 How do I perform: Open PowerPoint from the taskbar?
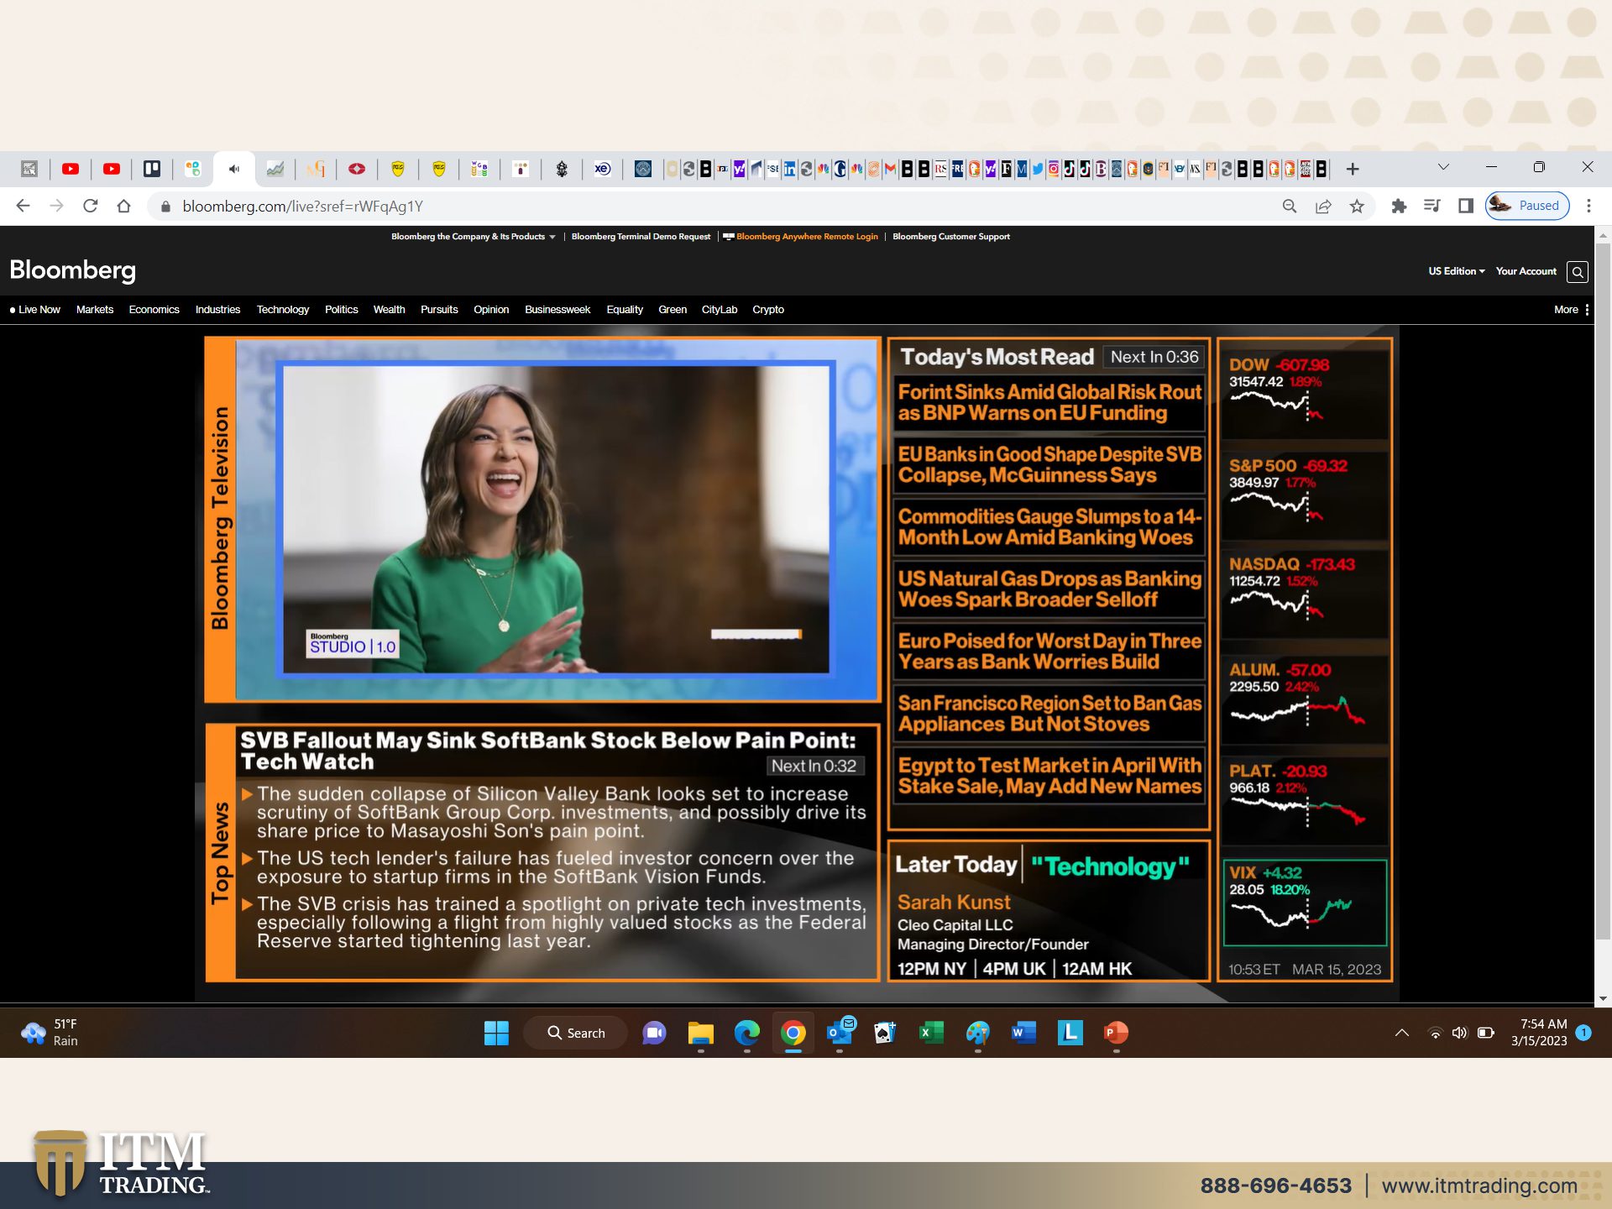pyautogui.click(x=1116, y=1033)
